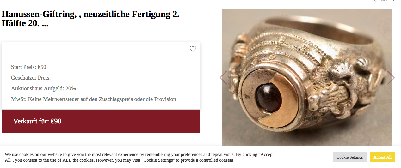Click the Verkauft für €90 banner

pyautogui.click(x=101, y=121)
